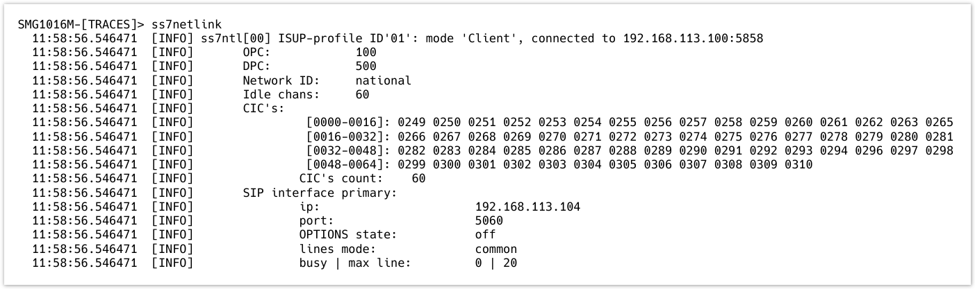The image size is (975, 289).
Task: Click CIC number 0249
Action: click(x=410, y=123)
